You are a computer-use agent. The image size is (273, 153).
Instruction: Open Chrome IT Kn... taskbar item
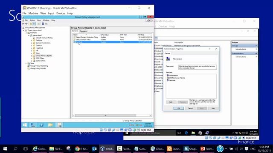tap(81, 149)
